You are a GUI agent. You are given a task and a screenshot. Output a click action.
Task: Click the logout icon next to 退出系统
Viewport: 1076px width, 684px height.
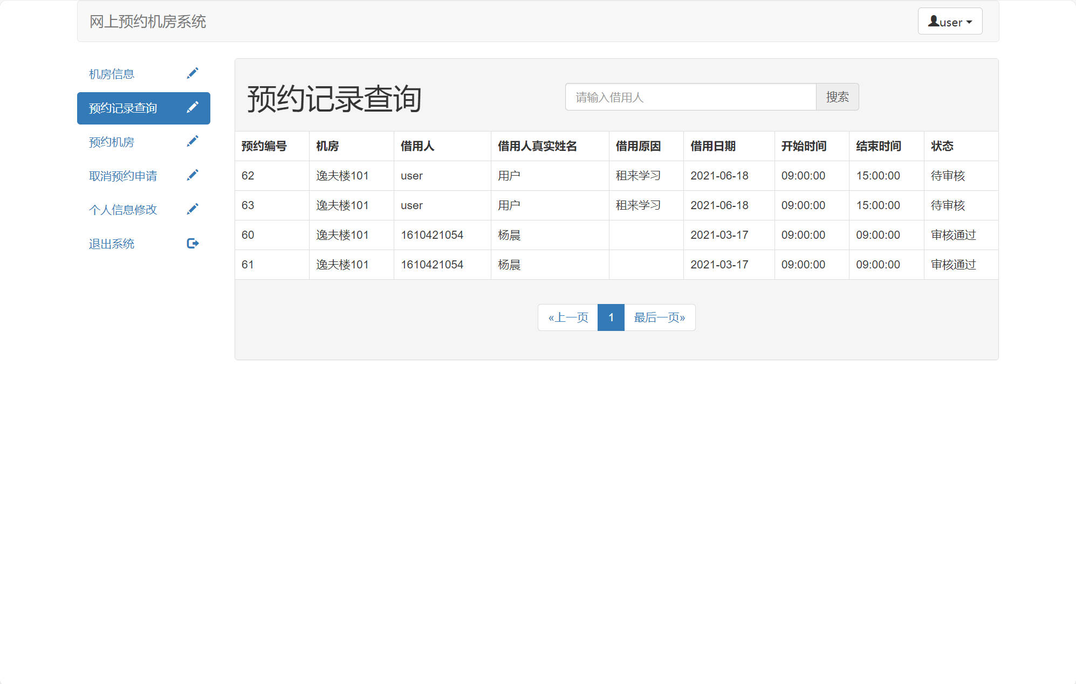coord(193,243)
